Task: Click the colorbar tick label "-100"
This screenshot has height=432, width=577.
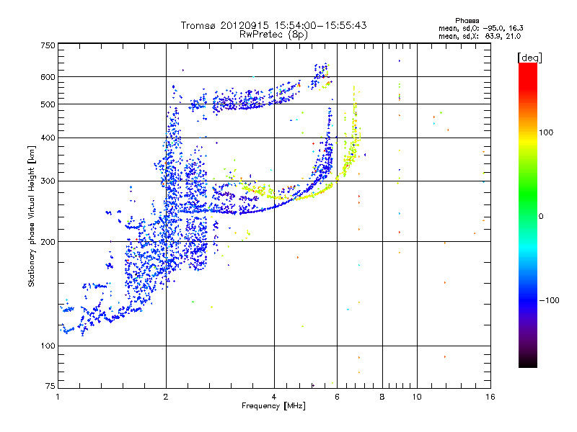Action: pos(549,300)
